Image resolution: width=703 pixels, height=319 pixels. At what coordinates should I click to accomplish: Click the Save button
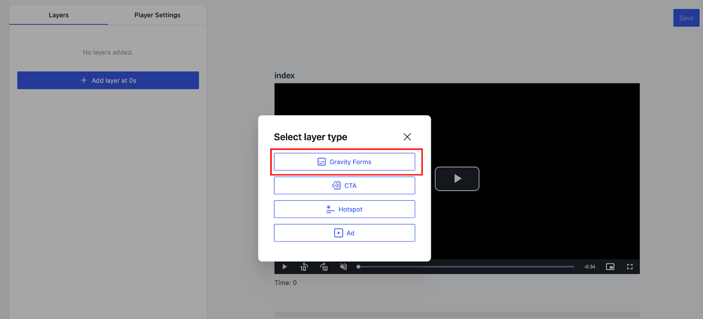point(686,18)
